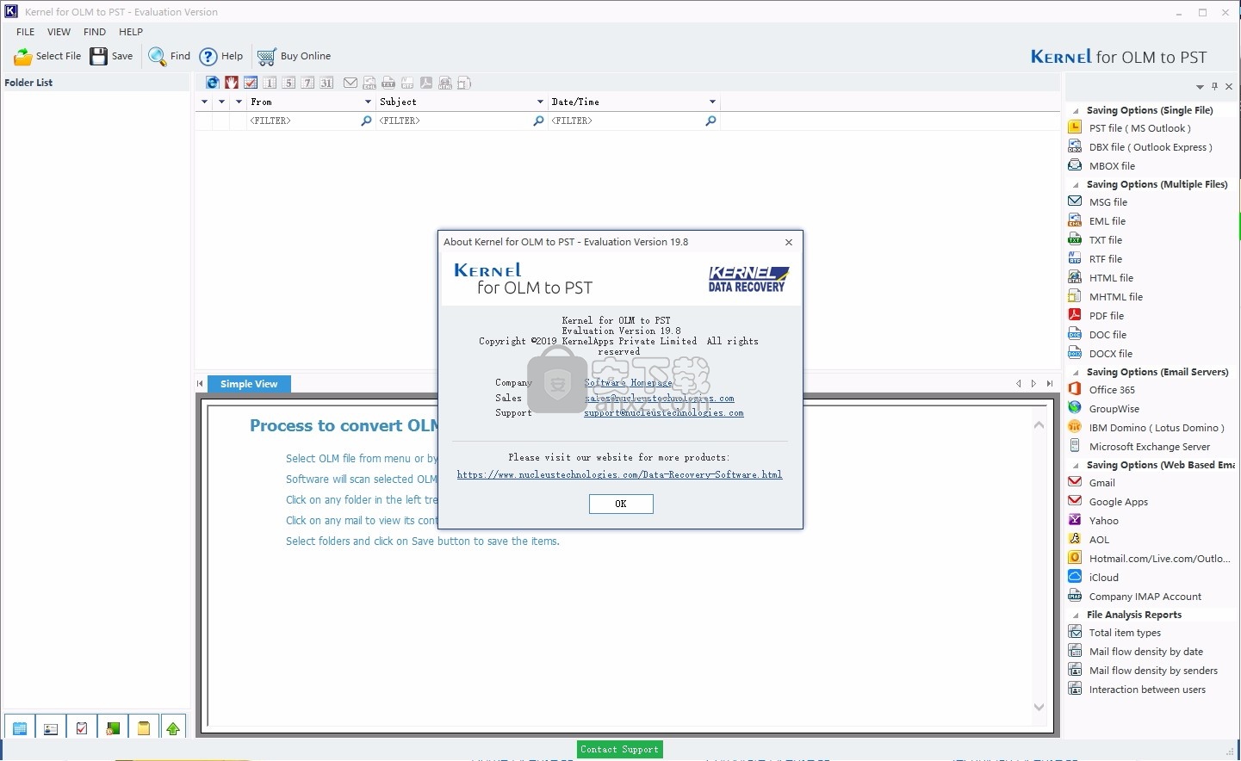Image resolution: width=1241 pixels, height=761 pixels.
Task: Click the green up arrow icon
Action: (x=173, y=728)
